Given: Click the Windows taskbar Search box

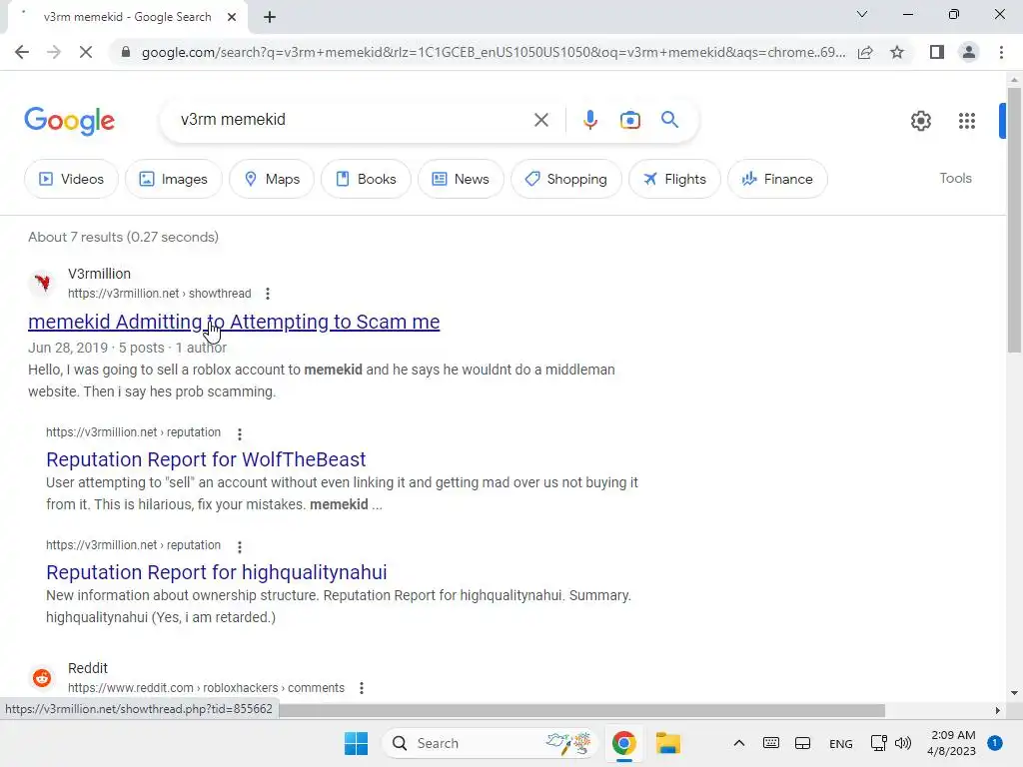Looking at the screenshot, I should pos(490,743).
